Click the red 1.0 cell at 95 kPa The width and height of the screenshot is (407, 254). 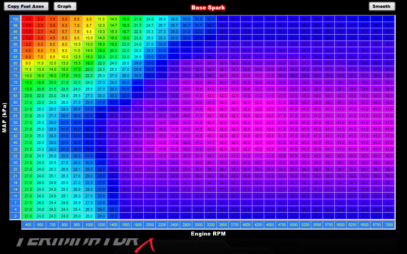point(27,38)
